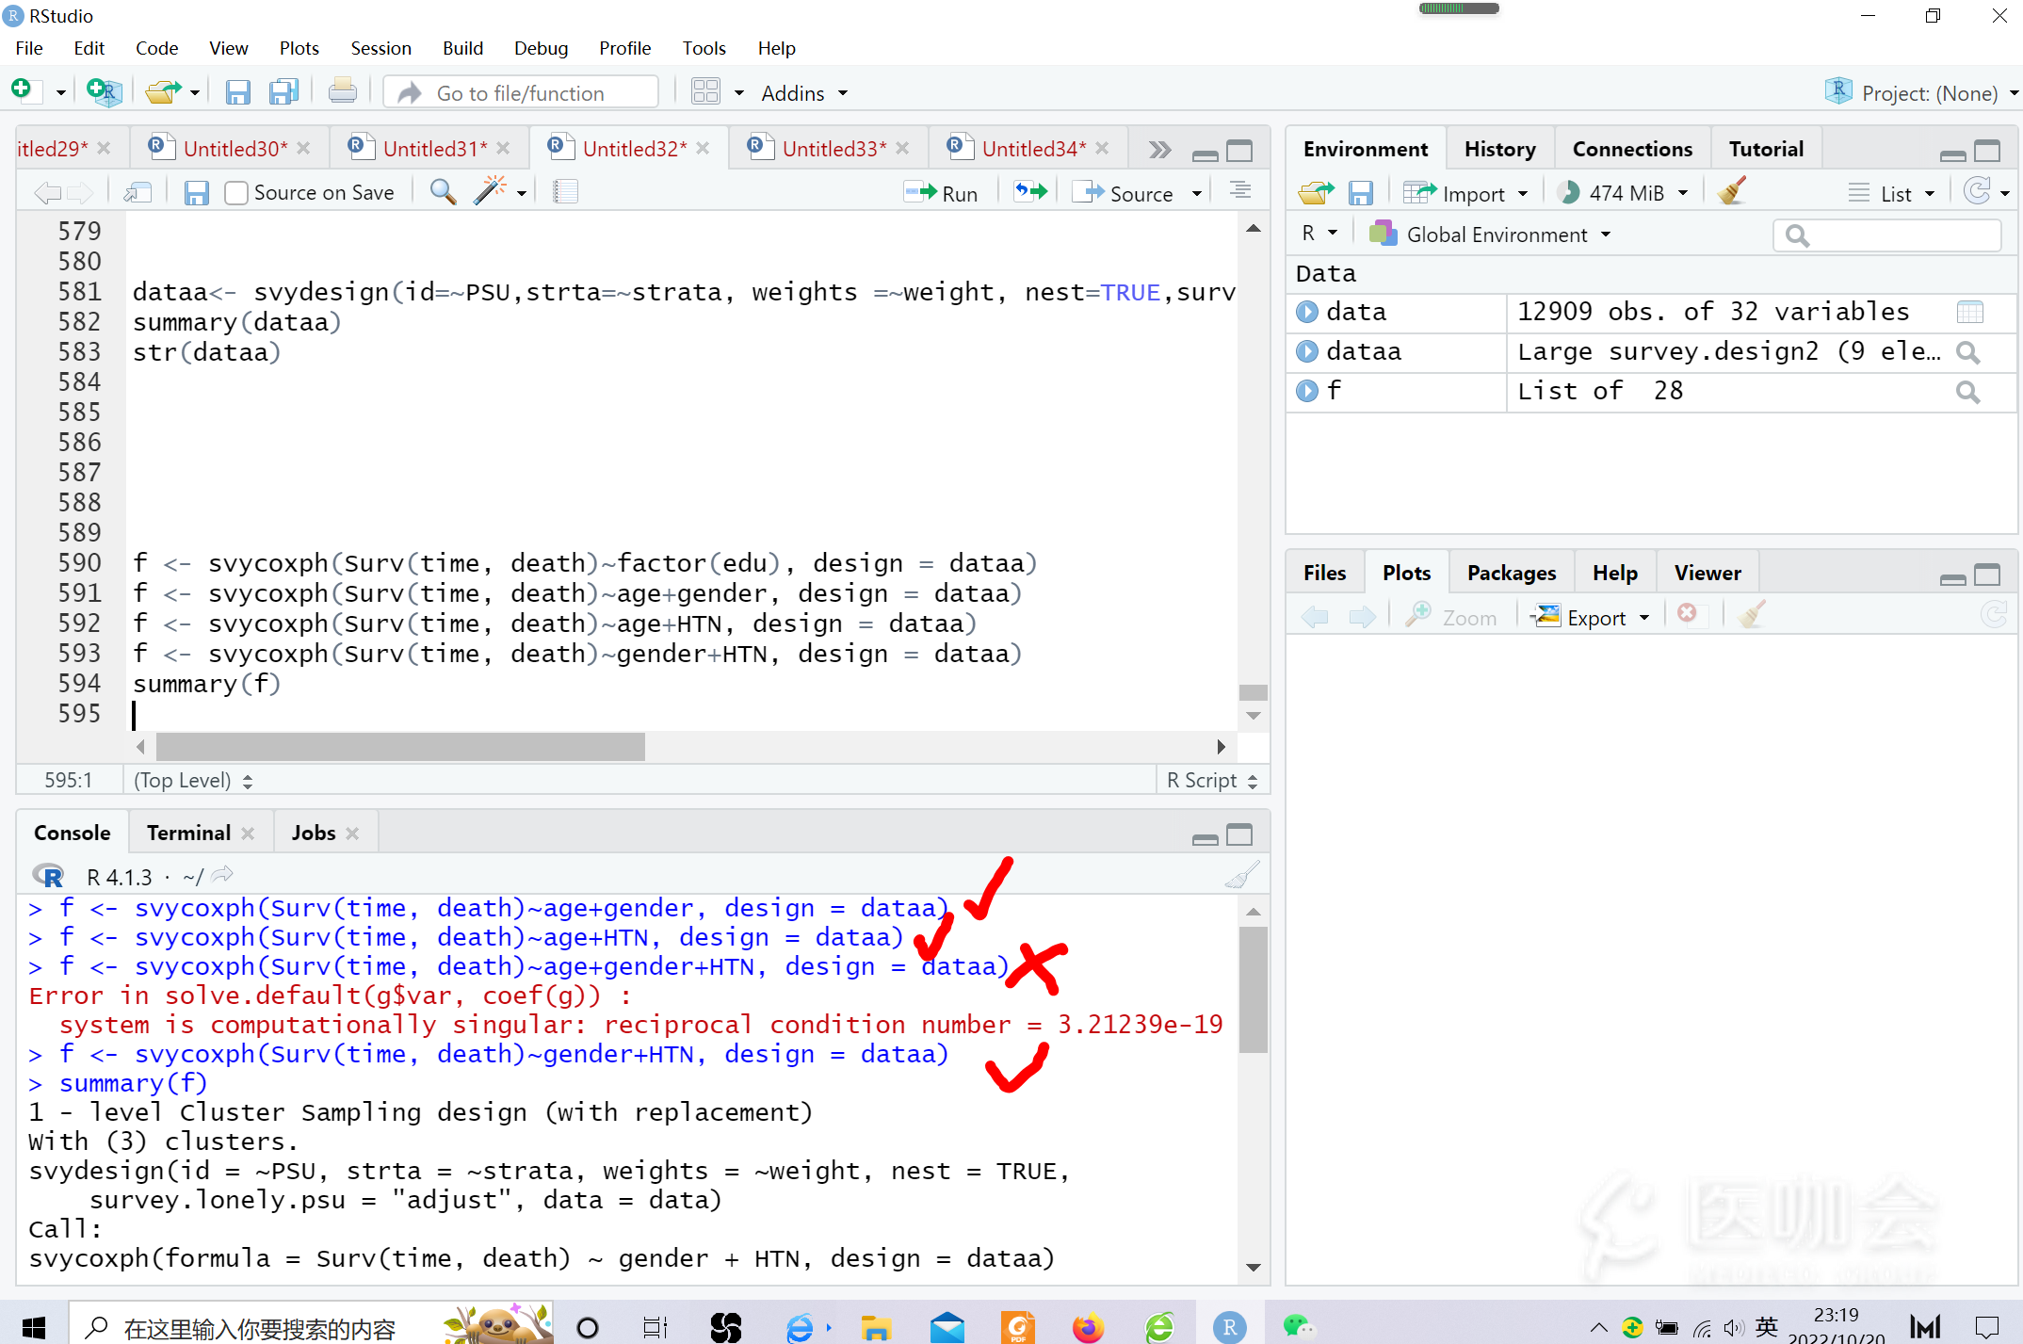The height and width of the screenshot is (1344, 2023).
Task: Show document outline icon
Action: (1241, 191)
